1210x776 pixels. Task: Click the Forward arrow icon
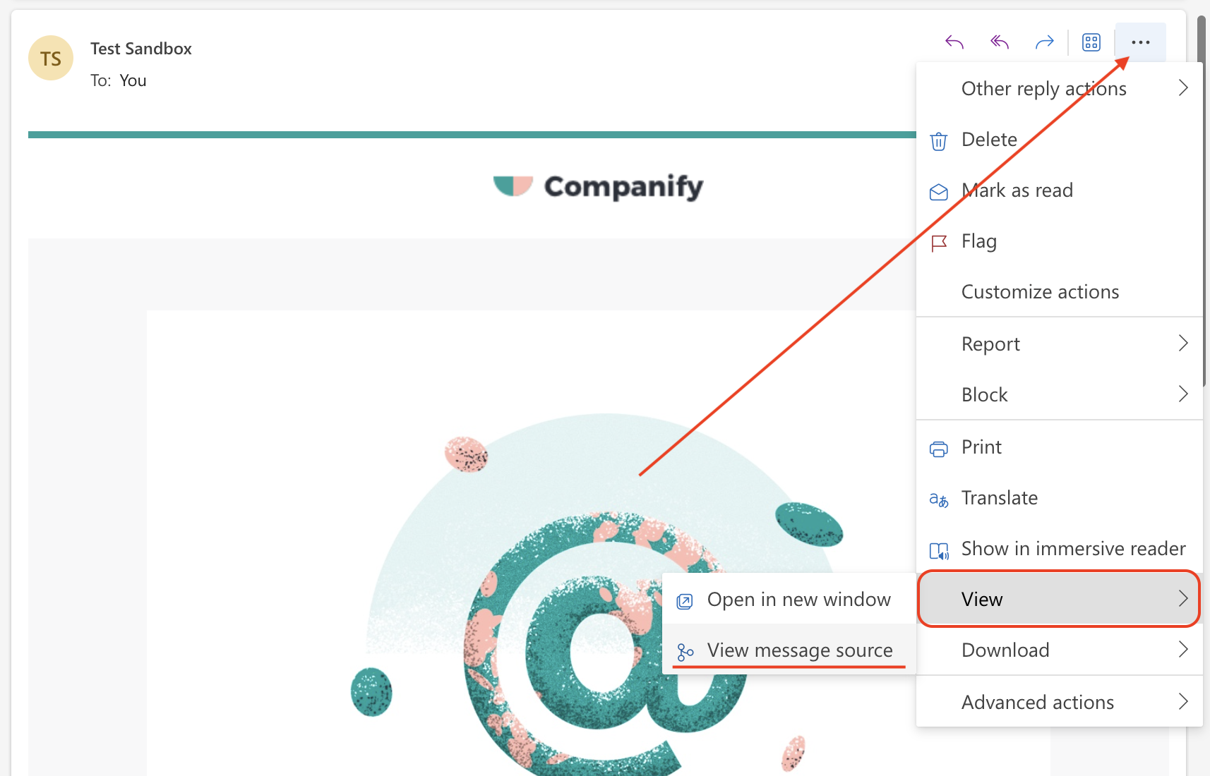click(x=1045, y=42)
